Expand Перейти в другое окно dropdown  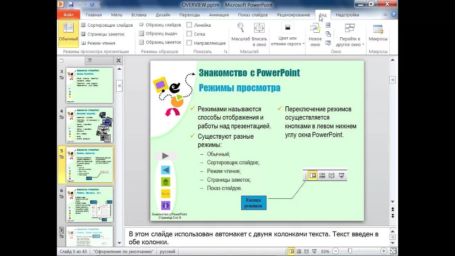coord(350,34)
